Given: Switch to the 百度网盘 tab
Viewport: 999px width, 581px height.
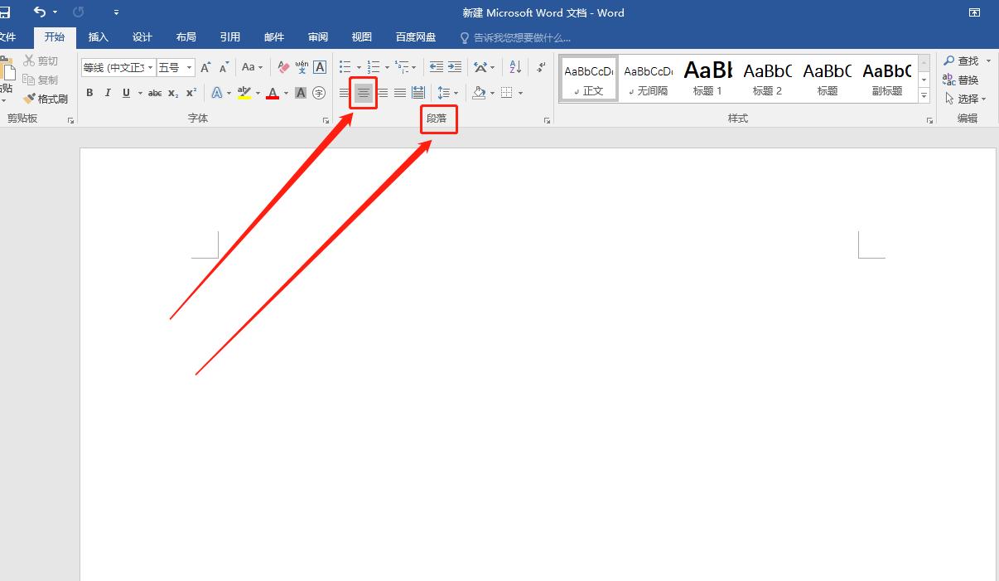Looking at the screenshot, I should coord(416,37).
